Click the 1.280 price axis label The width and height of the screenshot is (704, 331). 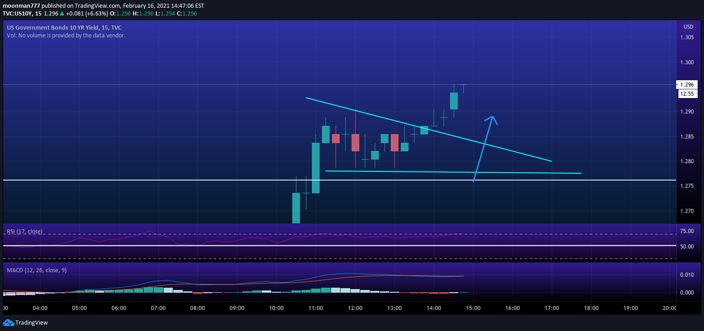687,161
